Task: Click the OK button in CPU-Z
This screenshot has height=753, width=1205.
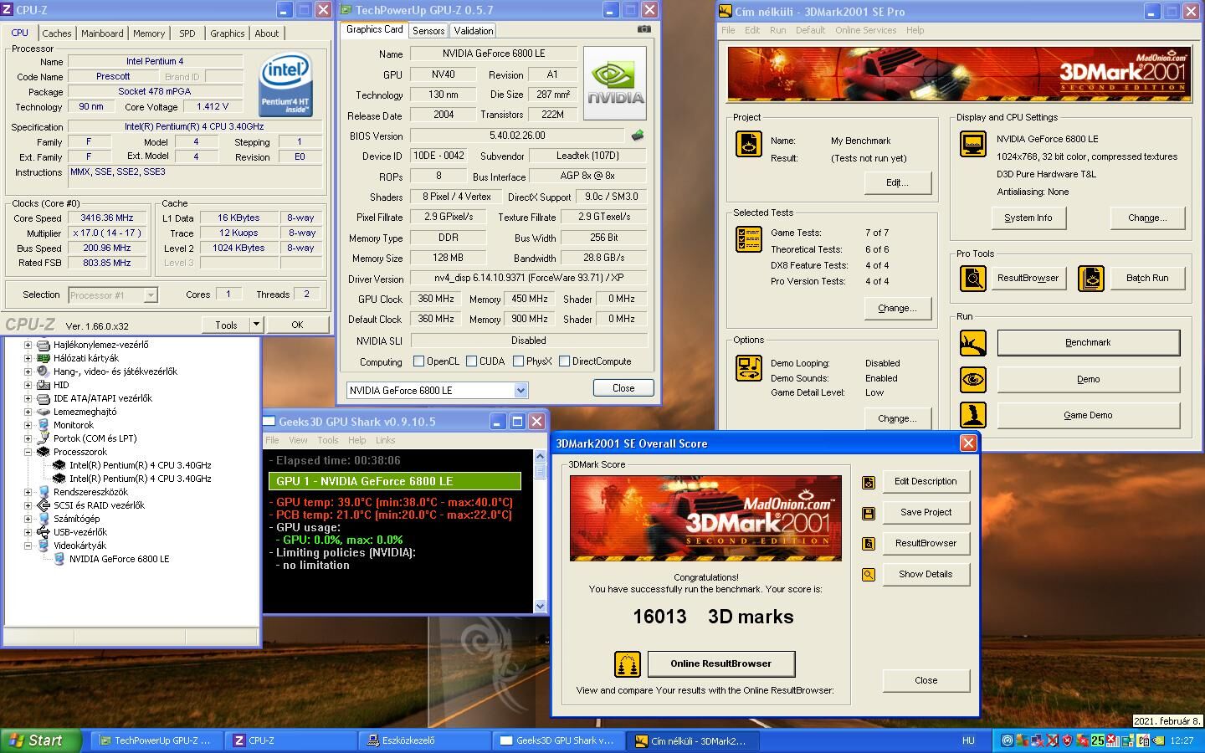Action: coord(297,325)
